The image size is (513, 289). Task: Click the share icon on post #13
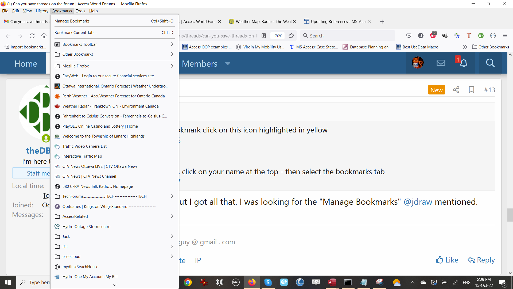456,90
